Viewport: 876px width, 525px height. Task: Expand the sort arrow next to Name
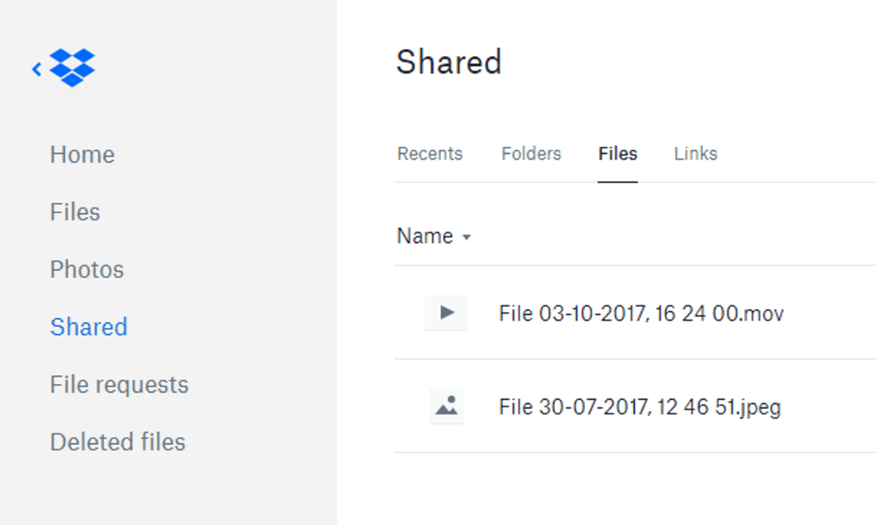click(467, 237)
